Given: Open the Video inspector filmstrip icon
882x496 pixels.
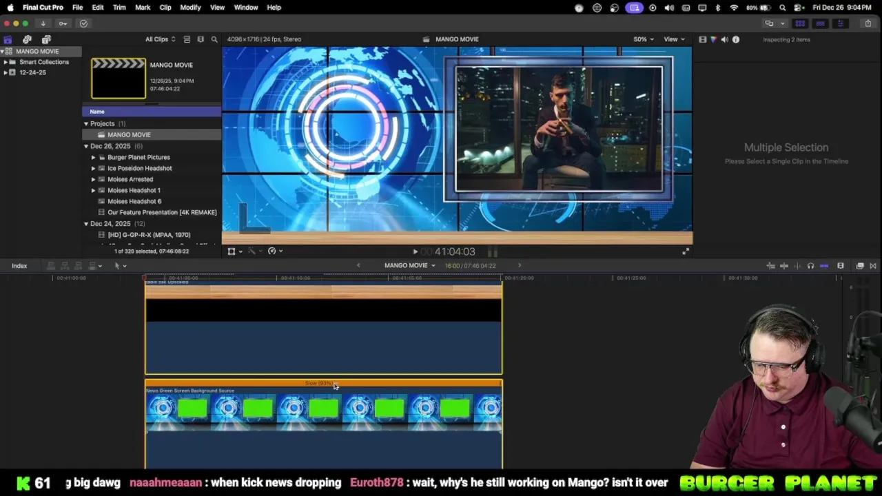Looking at the screenshot, I should click(702, 39).
